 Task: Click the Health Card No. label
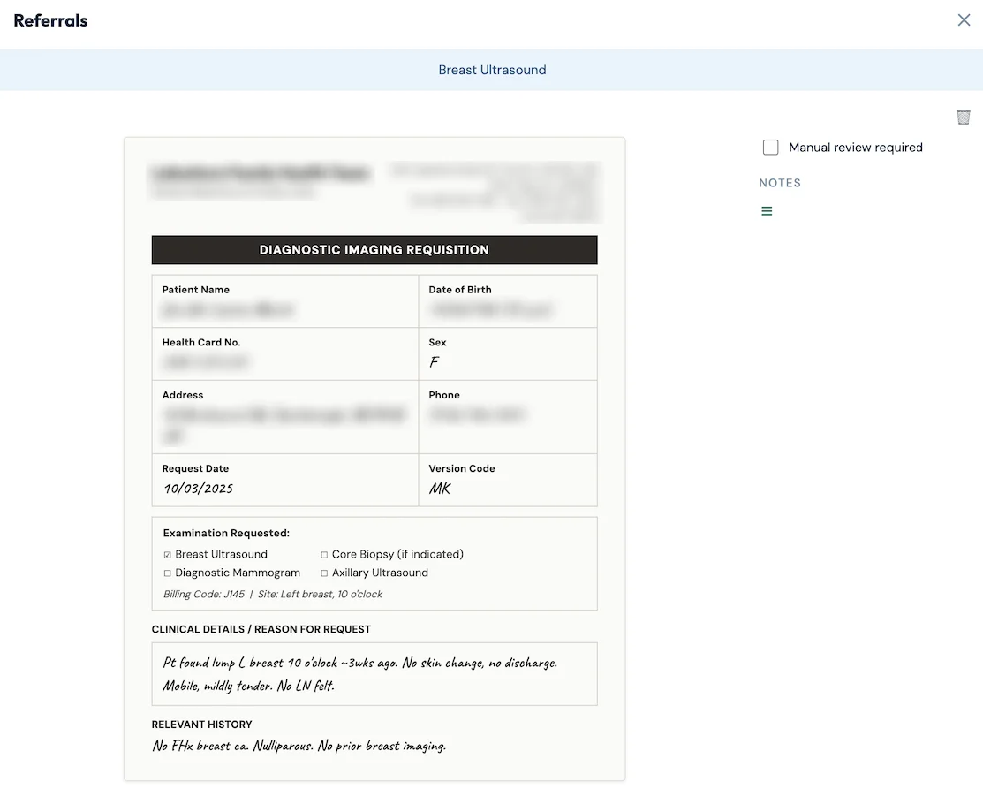click(x=201, y=343)
